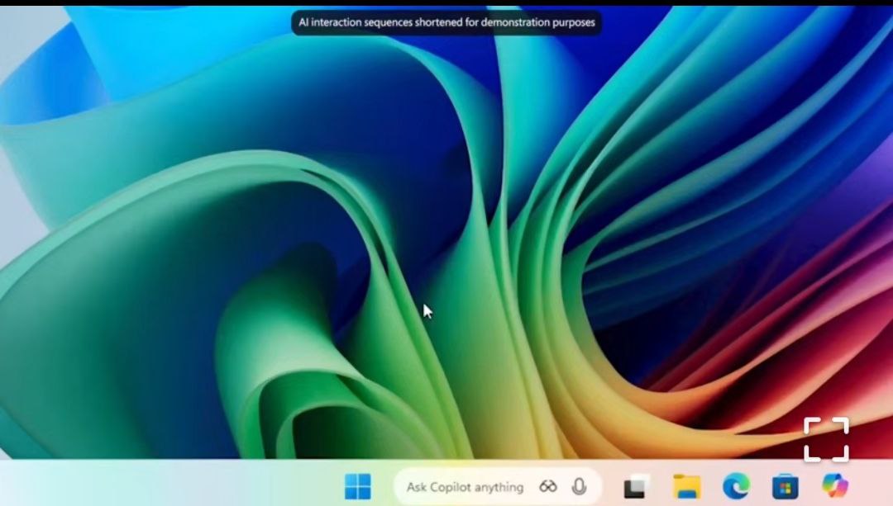This screenshot has width=893, height=506.
Task: Open the Microsoft Store app
Action: coord(784,487)
